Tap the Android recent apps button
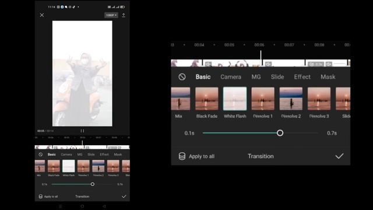373x210 pixels. coord(61,206)
